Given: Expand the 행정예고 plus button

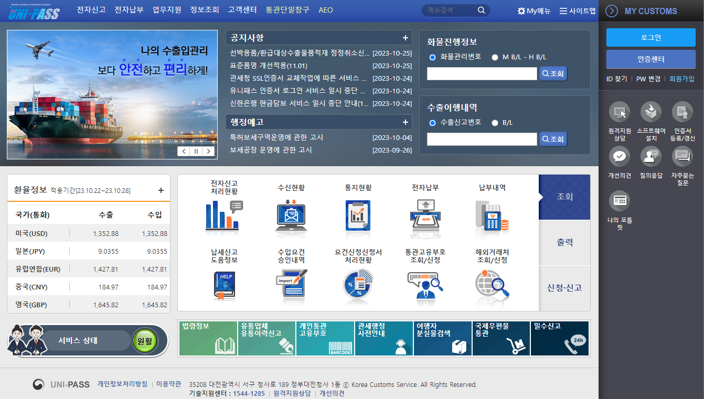Looking at the screenshot, I should coord(405,122).
